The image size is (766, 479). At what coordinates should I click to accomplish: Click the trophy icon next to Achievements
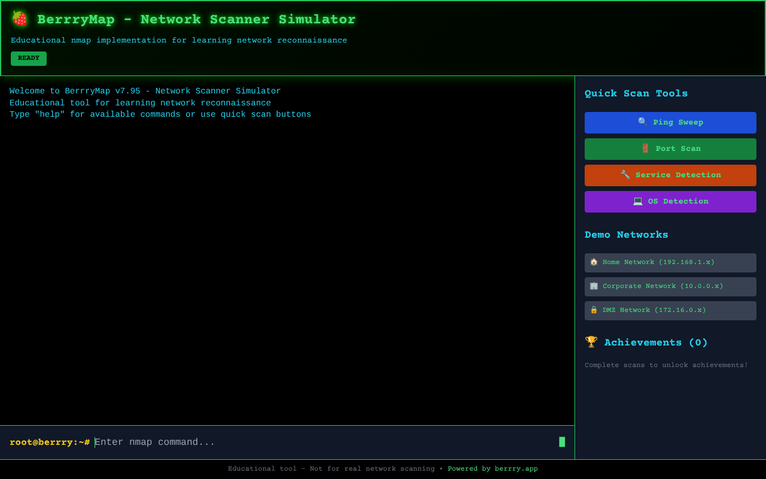click(591, 342)
